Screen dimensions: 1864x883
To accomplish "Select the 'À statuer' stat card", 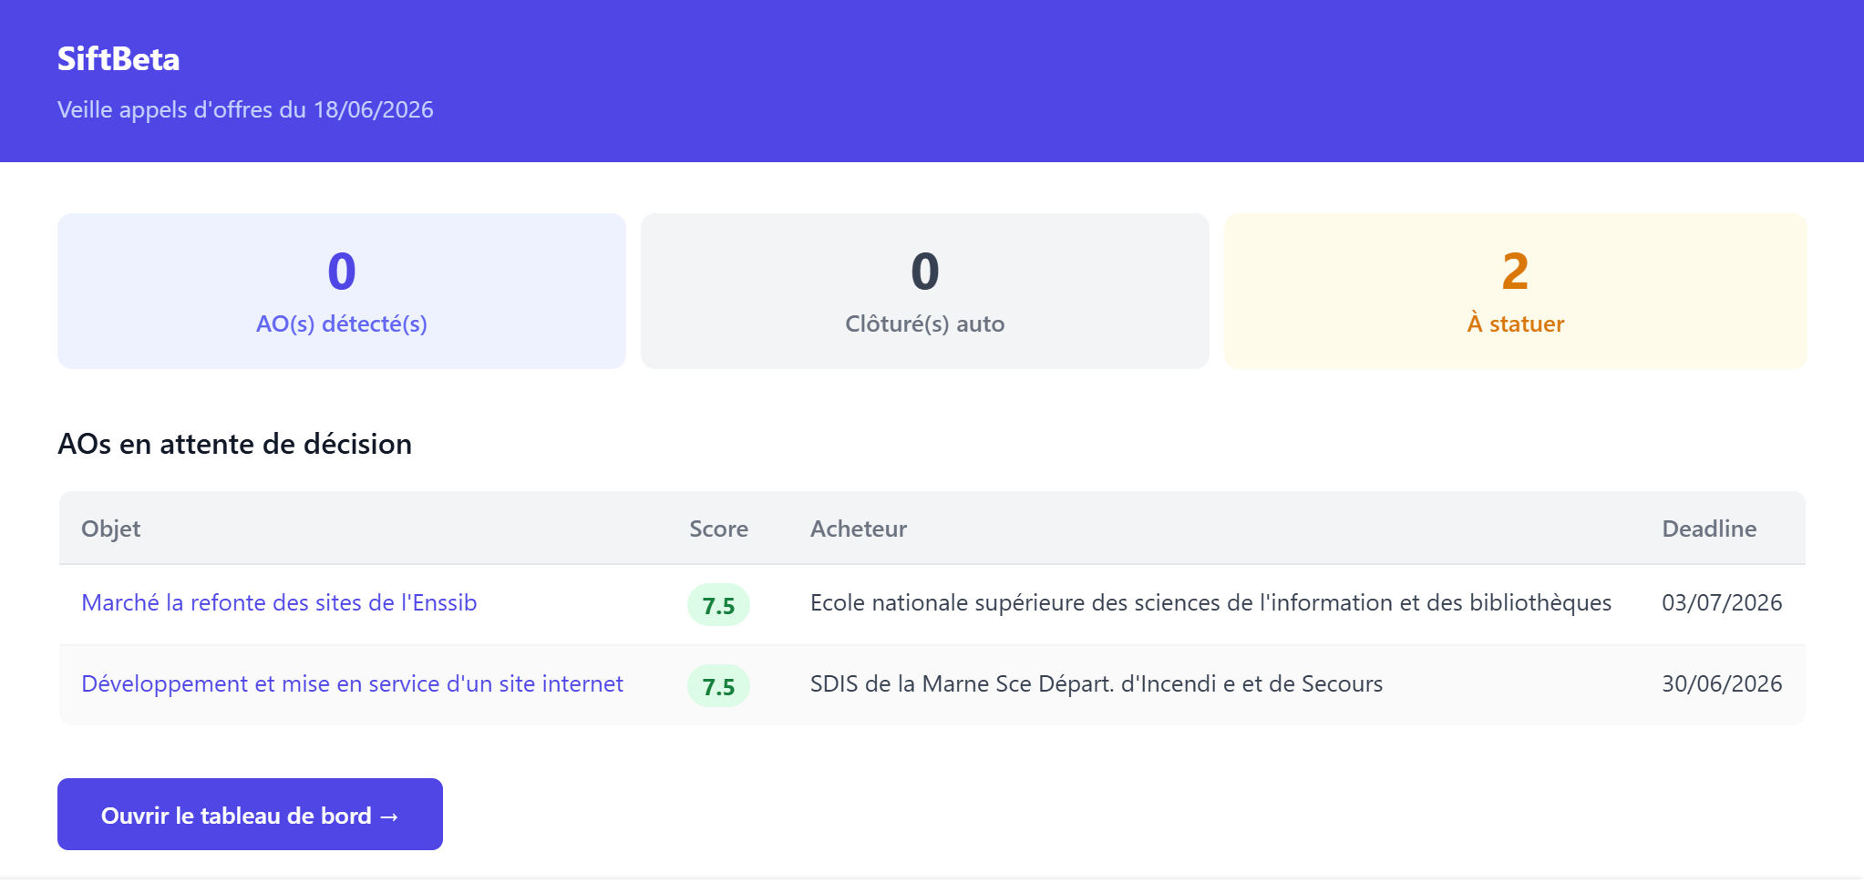I will [x=1515, y=291].
